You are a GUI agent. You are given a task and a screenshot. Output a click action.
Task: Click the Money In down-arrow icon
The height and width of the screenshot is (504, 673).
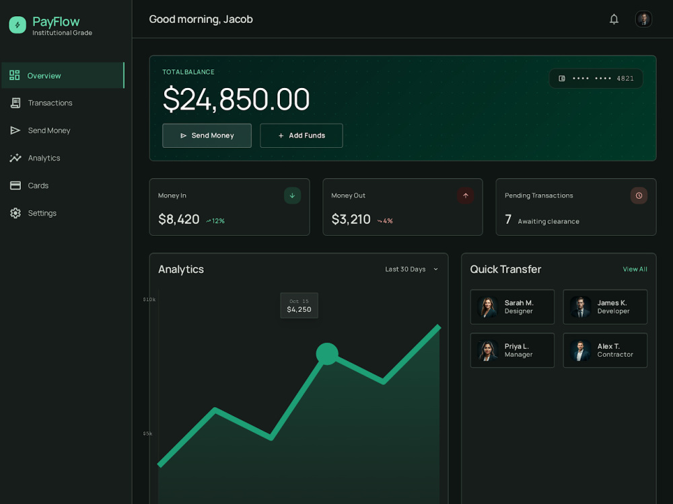(x=292, y=196)
